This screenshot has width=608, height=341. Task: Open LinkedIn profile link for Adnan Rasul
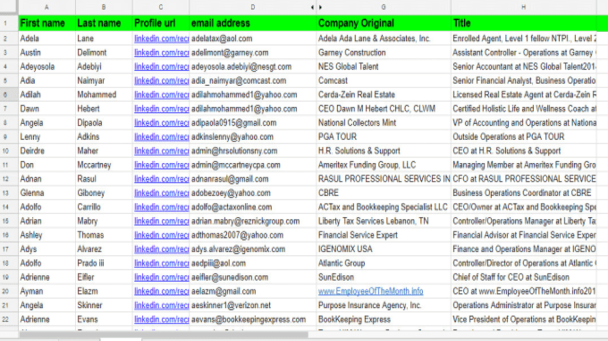coord(162,179)
